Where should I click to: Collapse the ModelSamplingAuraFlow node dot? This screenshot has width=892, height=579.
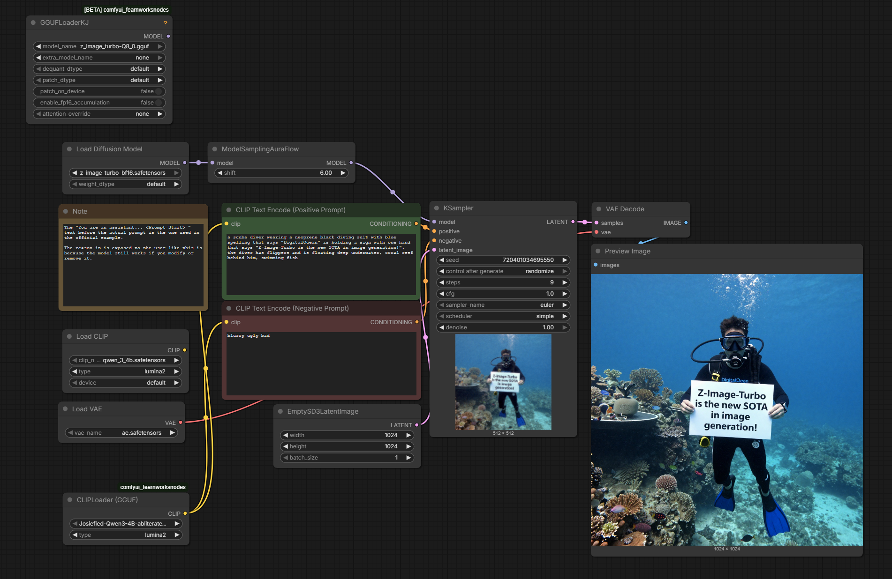[x=215, y=149]
